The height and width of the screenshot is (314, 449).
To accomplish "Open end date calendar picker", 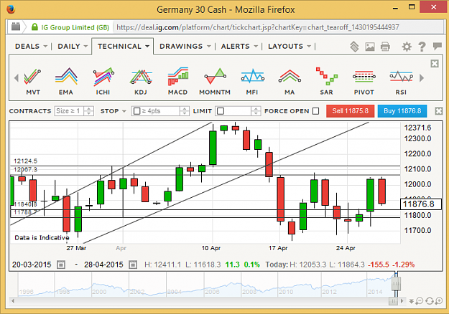I will pyautogui.click(x=133, y=265).
